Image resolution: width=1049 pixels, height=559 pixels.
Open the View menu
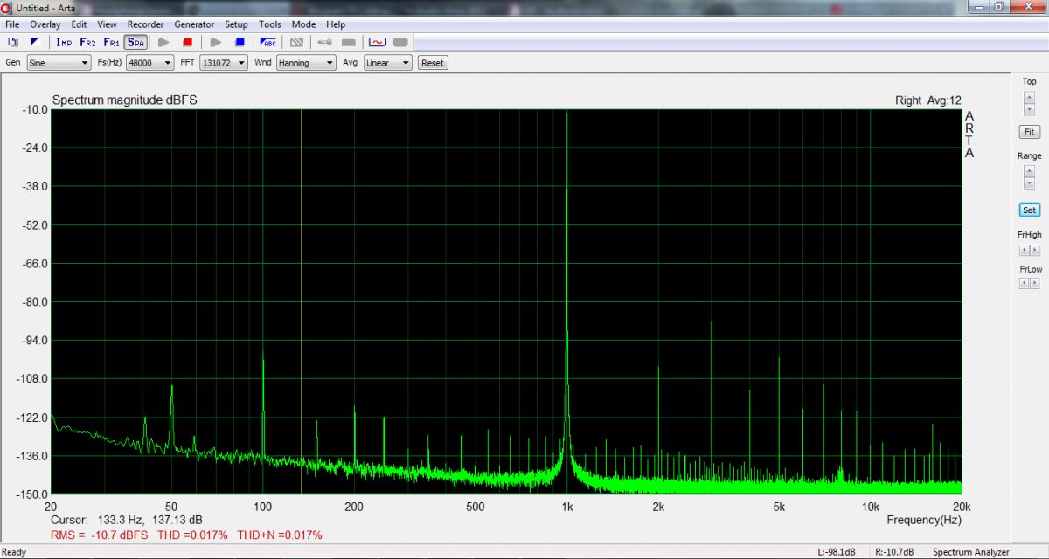pyautogui.click(x=107, y=24)
